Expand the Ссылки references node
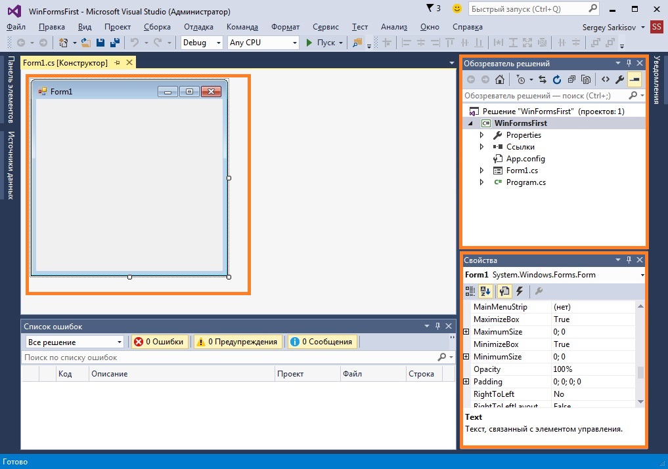668x469 pixels. [481, 147]
